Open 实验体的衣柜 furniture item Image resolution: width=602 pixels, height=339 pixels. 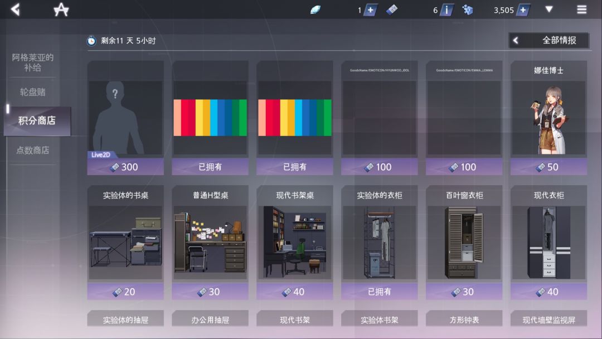coord(380,242)
